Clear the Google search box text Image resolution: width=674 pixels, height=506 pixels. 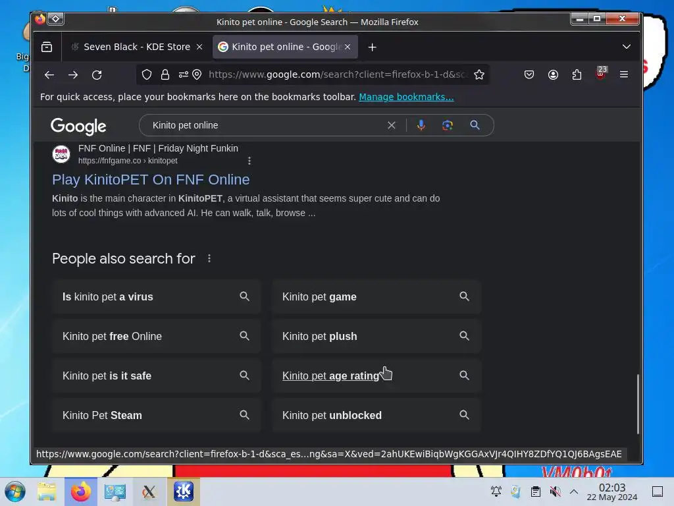391,125
